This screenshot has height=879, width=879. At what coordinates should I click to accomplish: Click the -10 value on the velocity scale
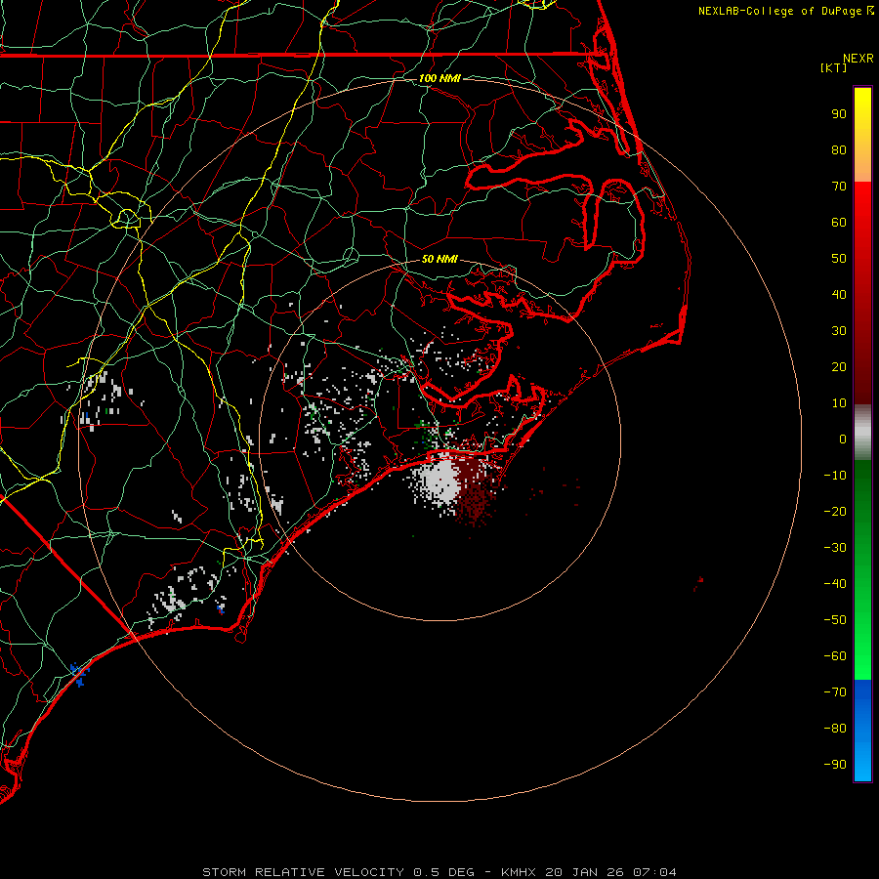tap(835, 476)
